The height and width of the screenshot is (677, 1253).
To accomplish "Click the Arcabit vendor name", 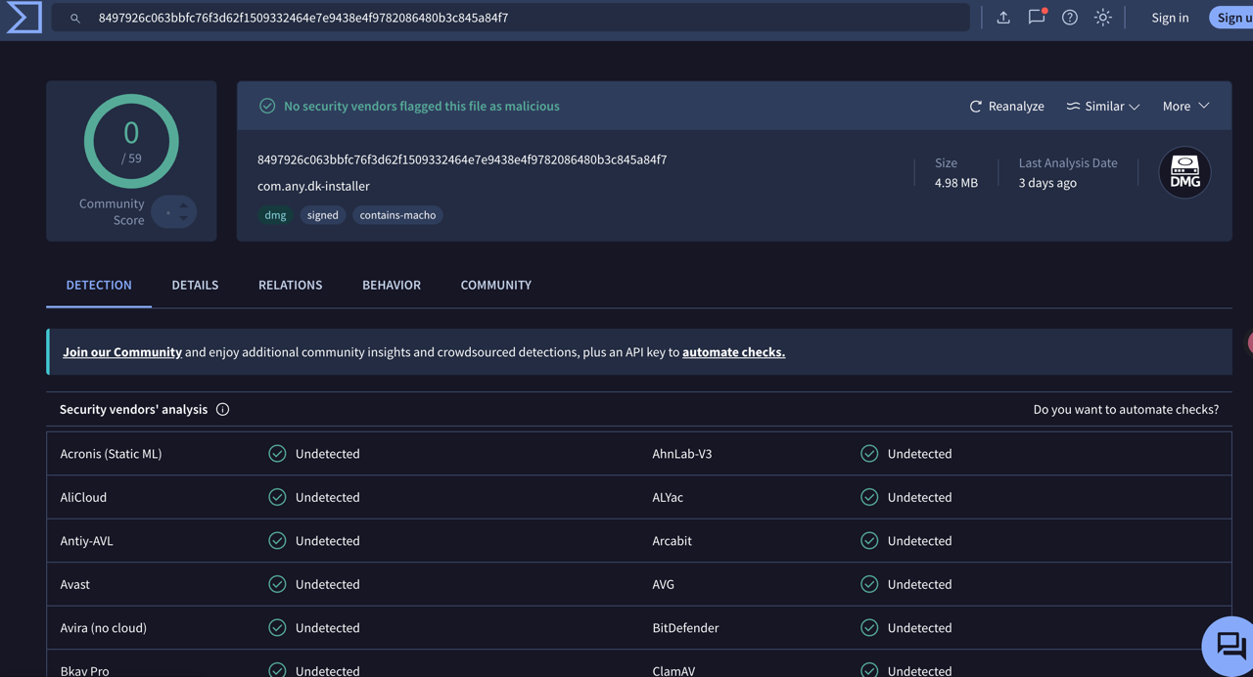I will (x=672, y=541).
